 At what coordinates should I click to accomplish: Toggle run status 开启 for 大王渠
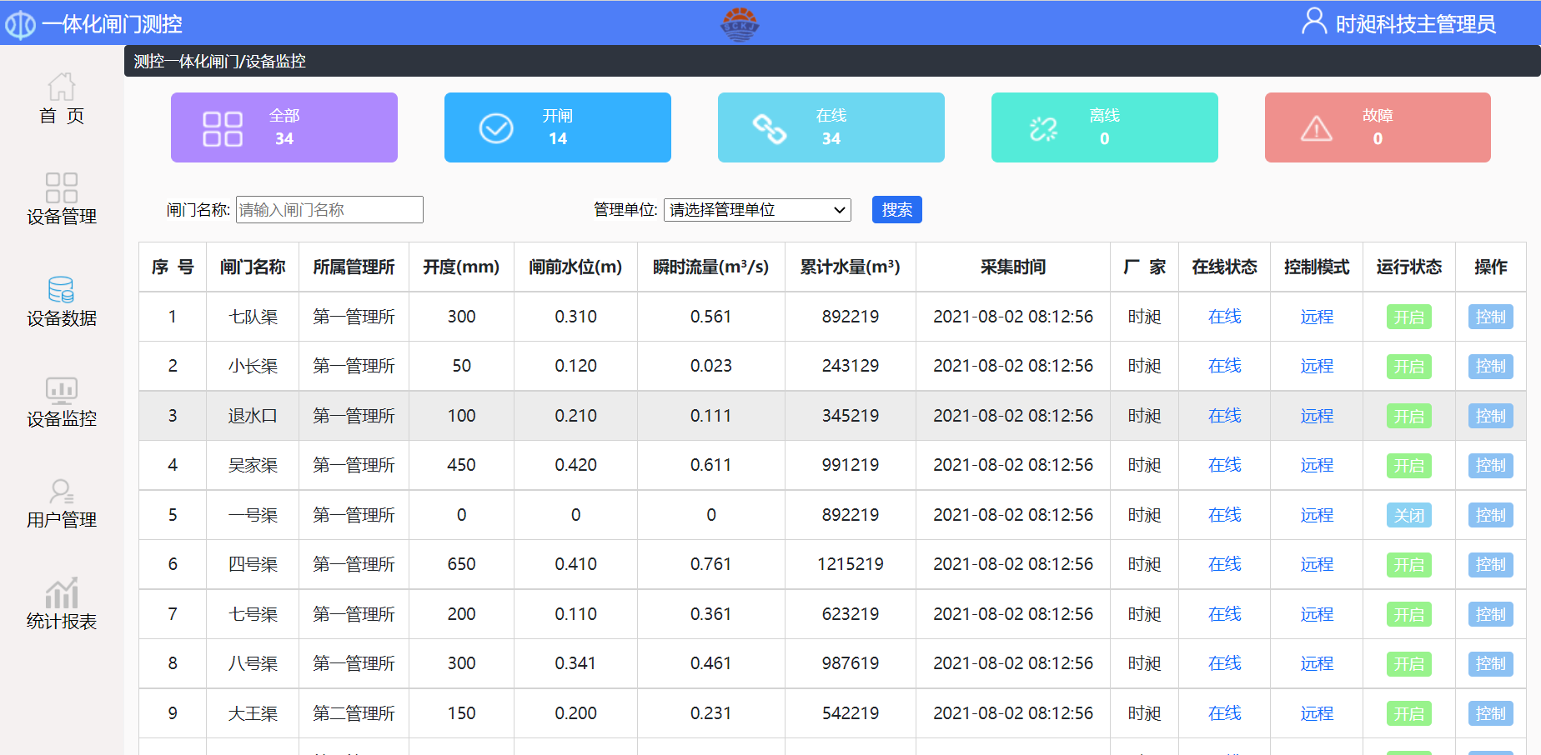(1408, 714)
